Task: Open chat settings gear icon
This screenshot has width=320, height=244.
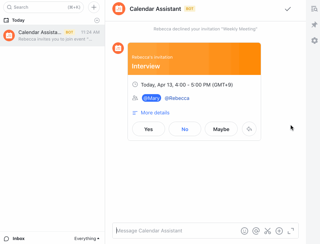Action: [x=315, y=41]
